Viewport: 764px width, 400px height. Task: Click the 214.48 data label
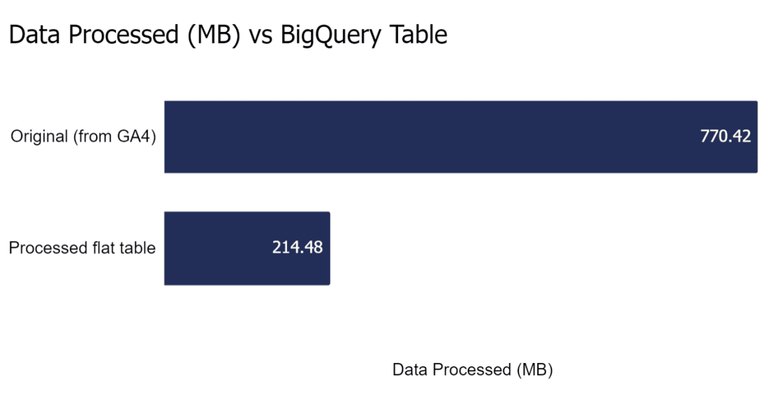click(x=297, y=248)
